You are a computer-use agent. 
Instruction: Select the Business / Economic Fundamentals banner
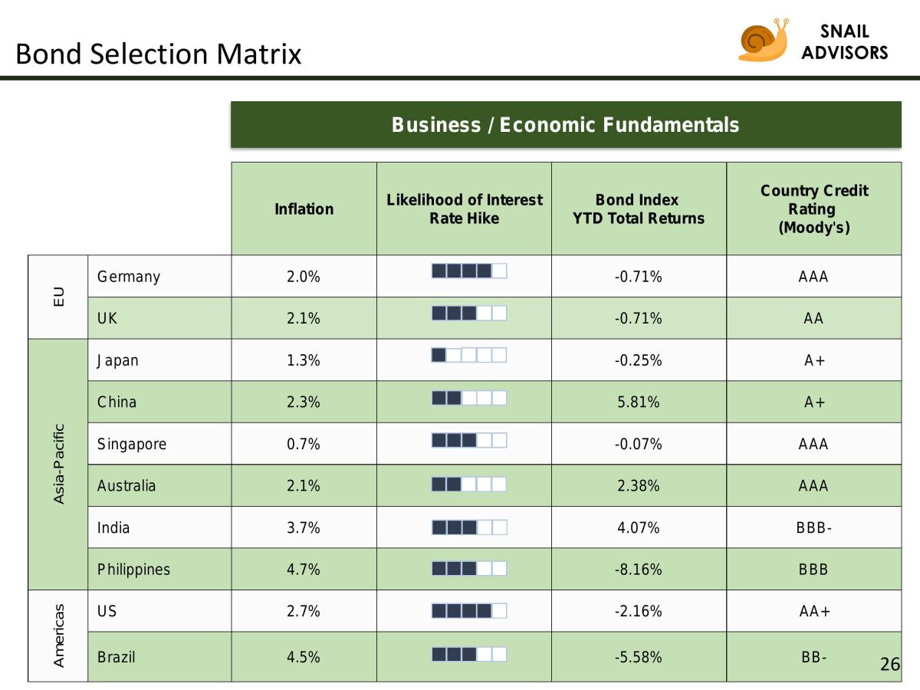click(566, 124)
